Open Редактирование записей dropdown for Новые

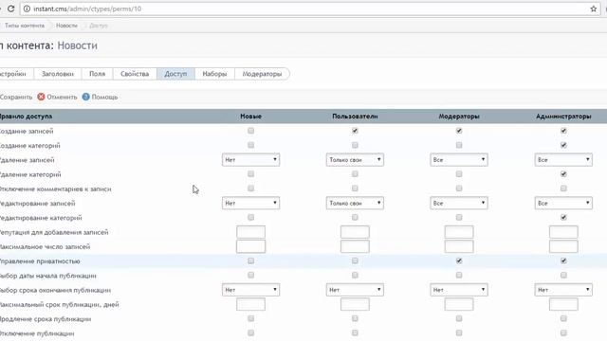click(x=250, y=203)
